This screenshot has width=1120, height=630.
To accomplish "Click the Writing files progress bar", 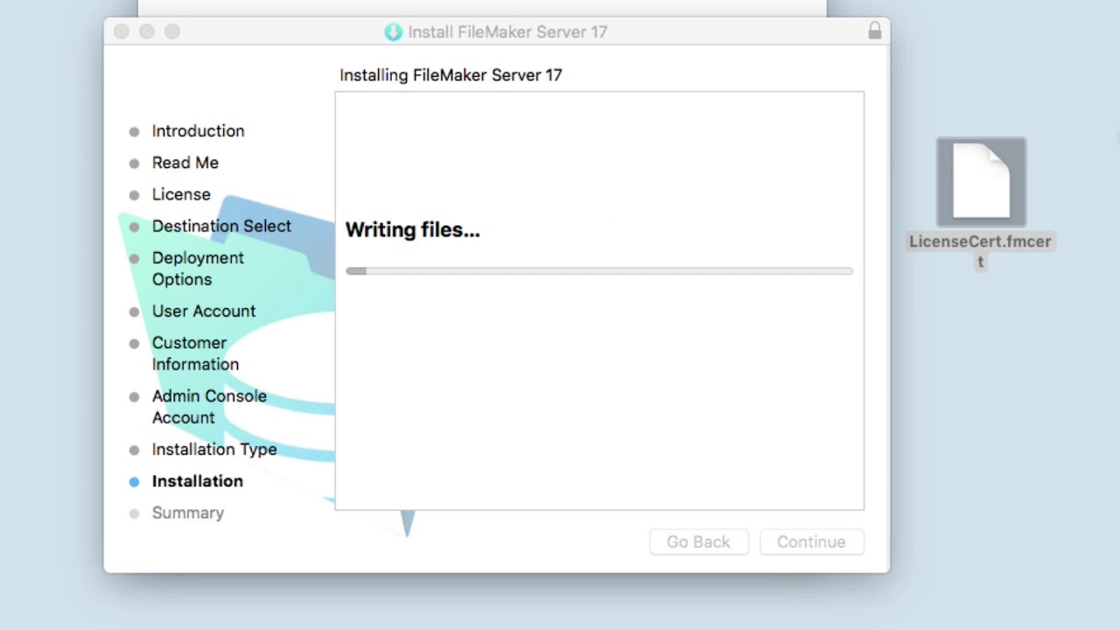I will coord(599,271).
